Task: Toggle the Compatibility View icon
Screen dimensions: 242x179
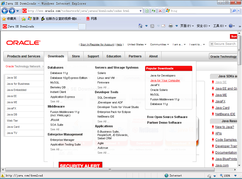Action: coord(147,11)
